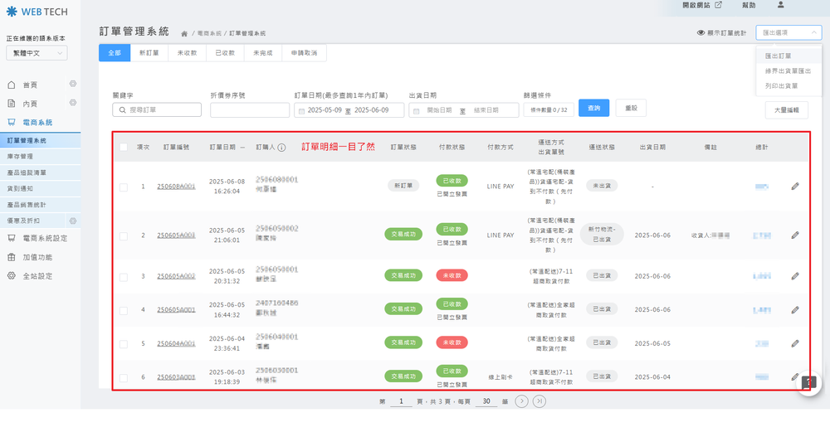The width and height of the screenshot is (830, 432).
Task: Switch to the 新訂單 tab
Action: [149, 53]
